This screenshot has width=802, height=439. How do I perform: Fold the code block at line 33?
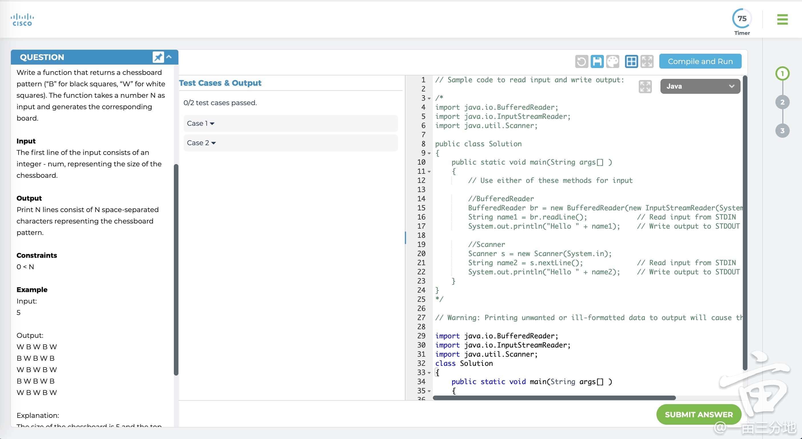coord(429,373)
